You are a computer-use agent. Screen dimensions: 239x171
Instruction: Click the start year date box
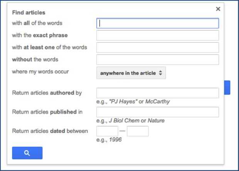(107, 131)
